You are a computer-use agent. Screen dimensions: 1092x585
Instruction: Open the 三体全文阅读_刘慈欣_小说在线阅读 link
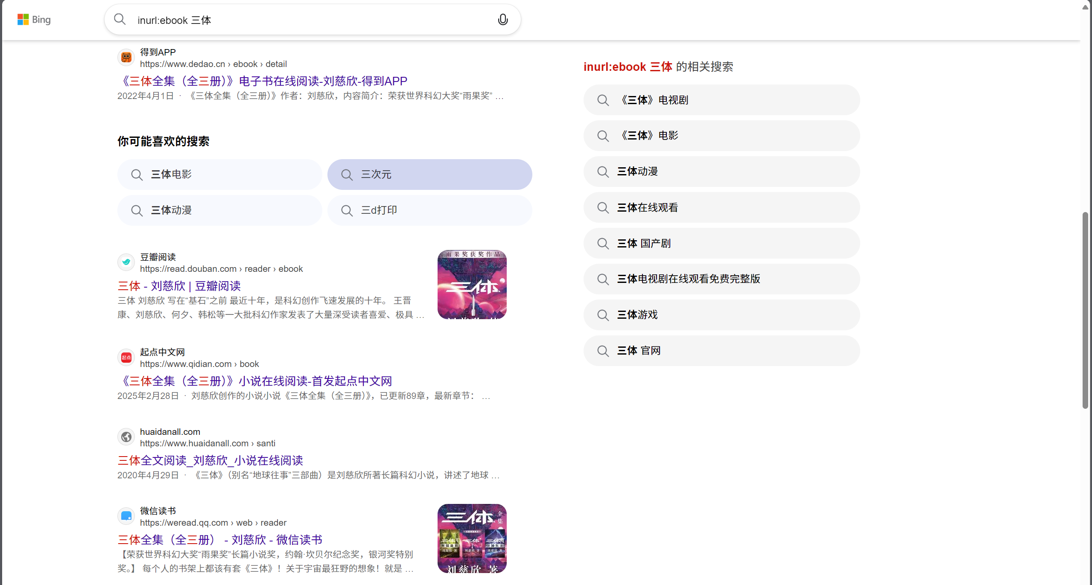tap(210, 460)
